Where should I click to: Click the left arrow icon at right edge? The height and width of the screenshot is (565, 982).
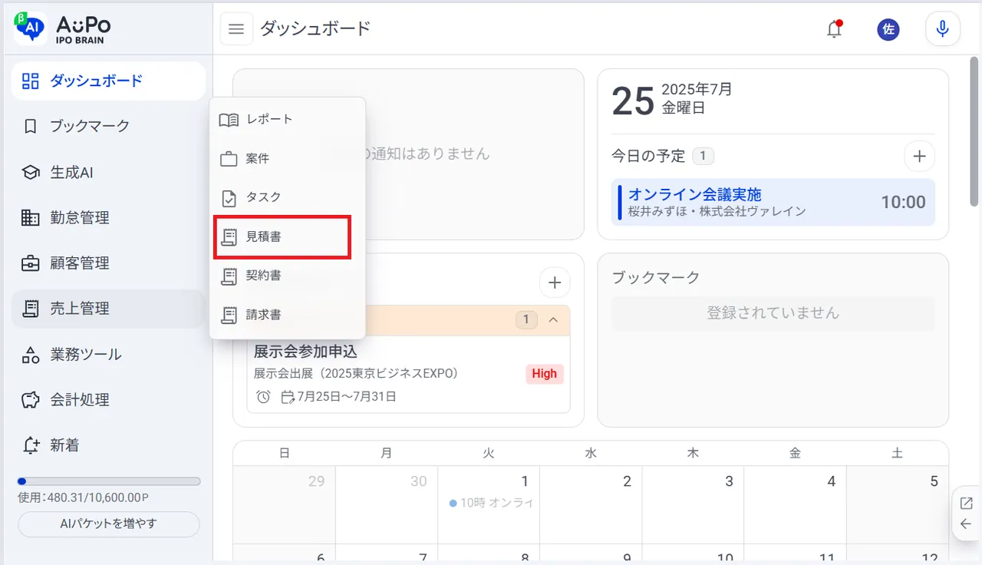pyautogui.click(x=966, y=524)
